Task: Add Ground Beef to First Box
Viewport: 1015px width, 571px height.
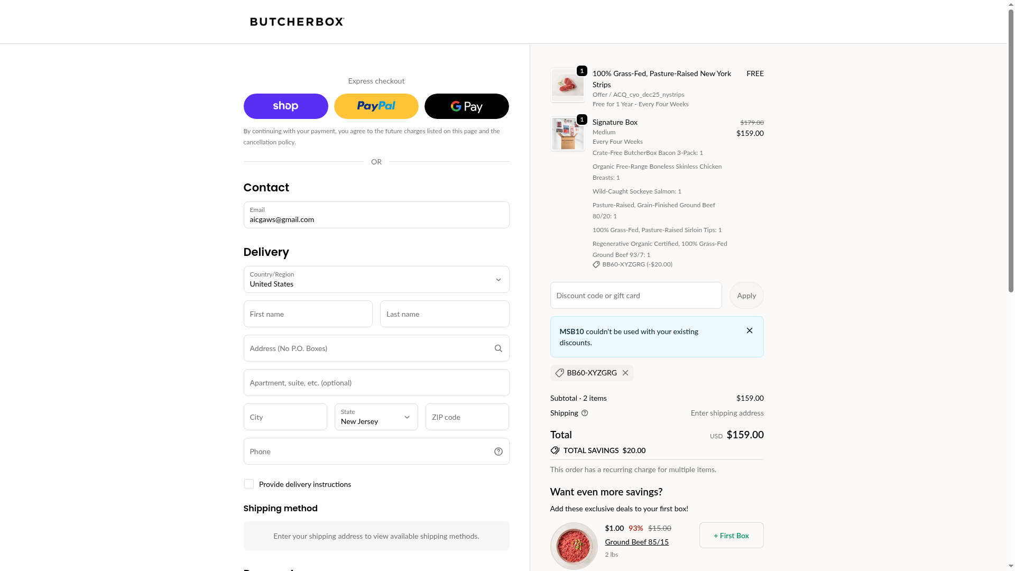Action: [731, 536]
